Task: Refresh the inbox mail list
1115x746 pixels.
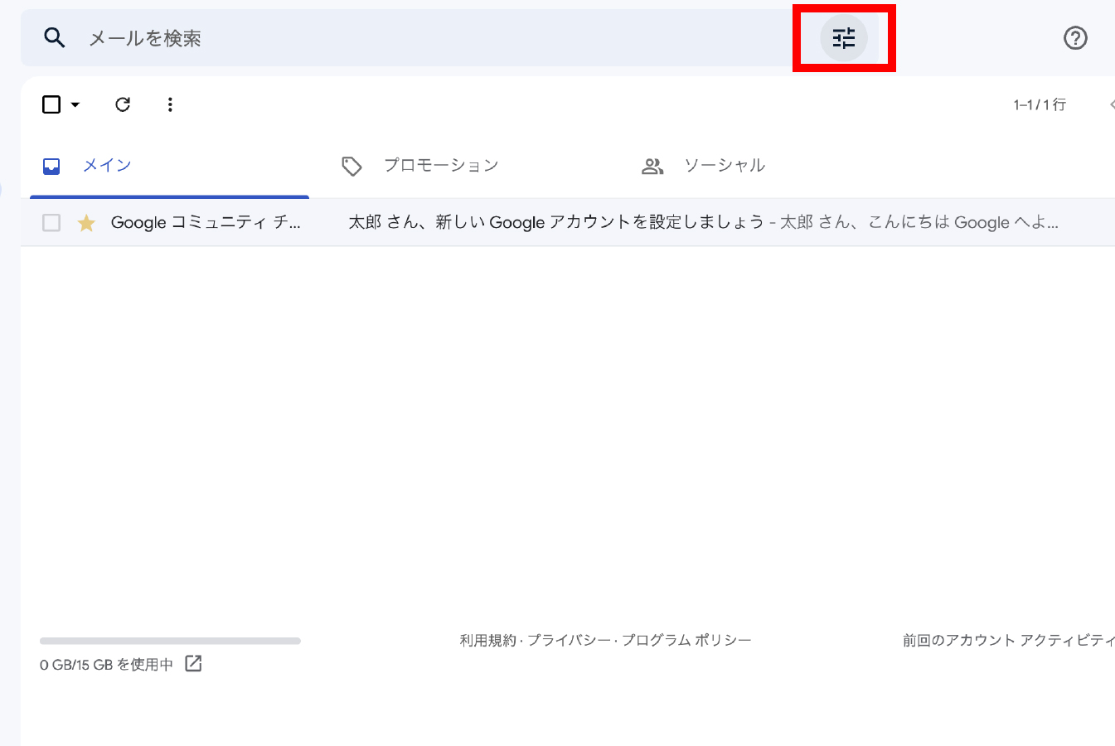Action: pos(123,104)
